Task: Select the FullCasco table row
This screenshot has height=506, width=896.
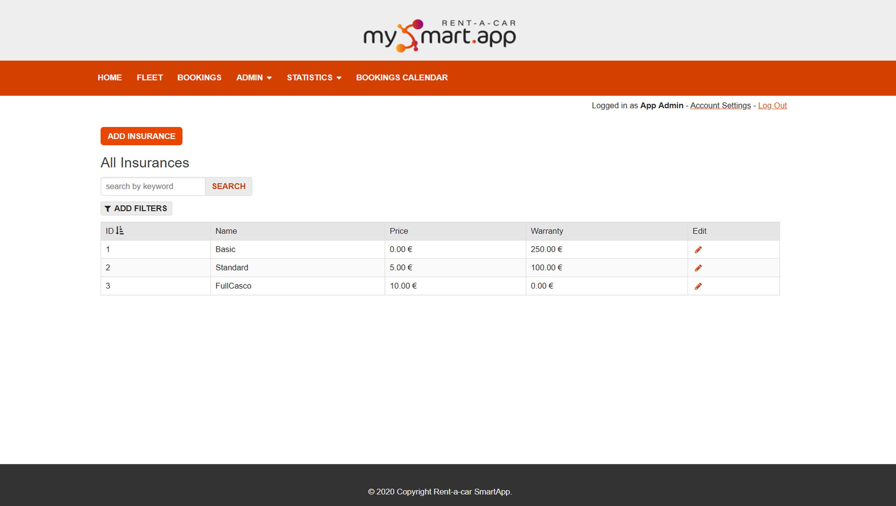Action: (320, 286)
